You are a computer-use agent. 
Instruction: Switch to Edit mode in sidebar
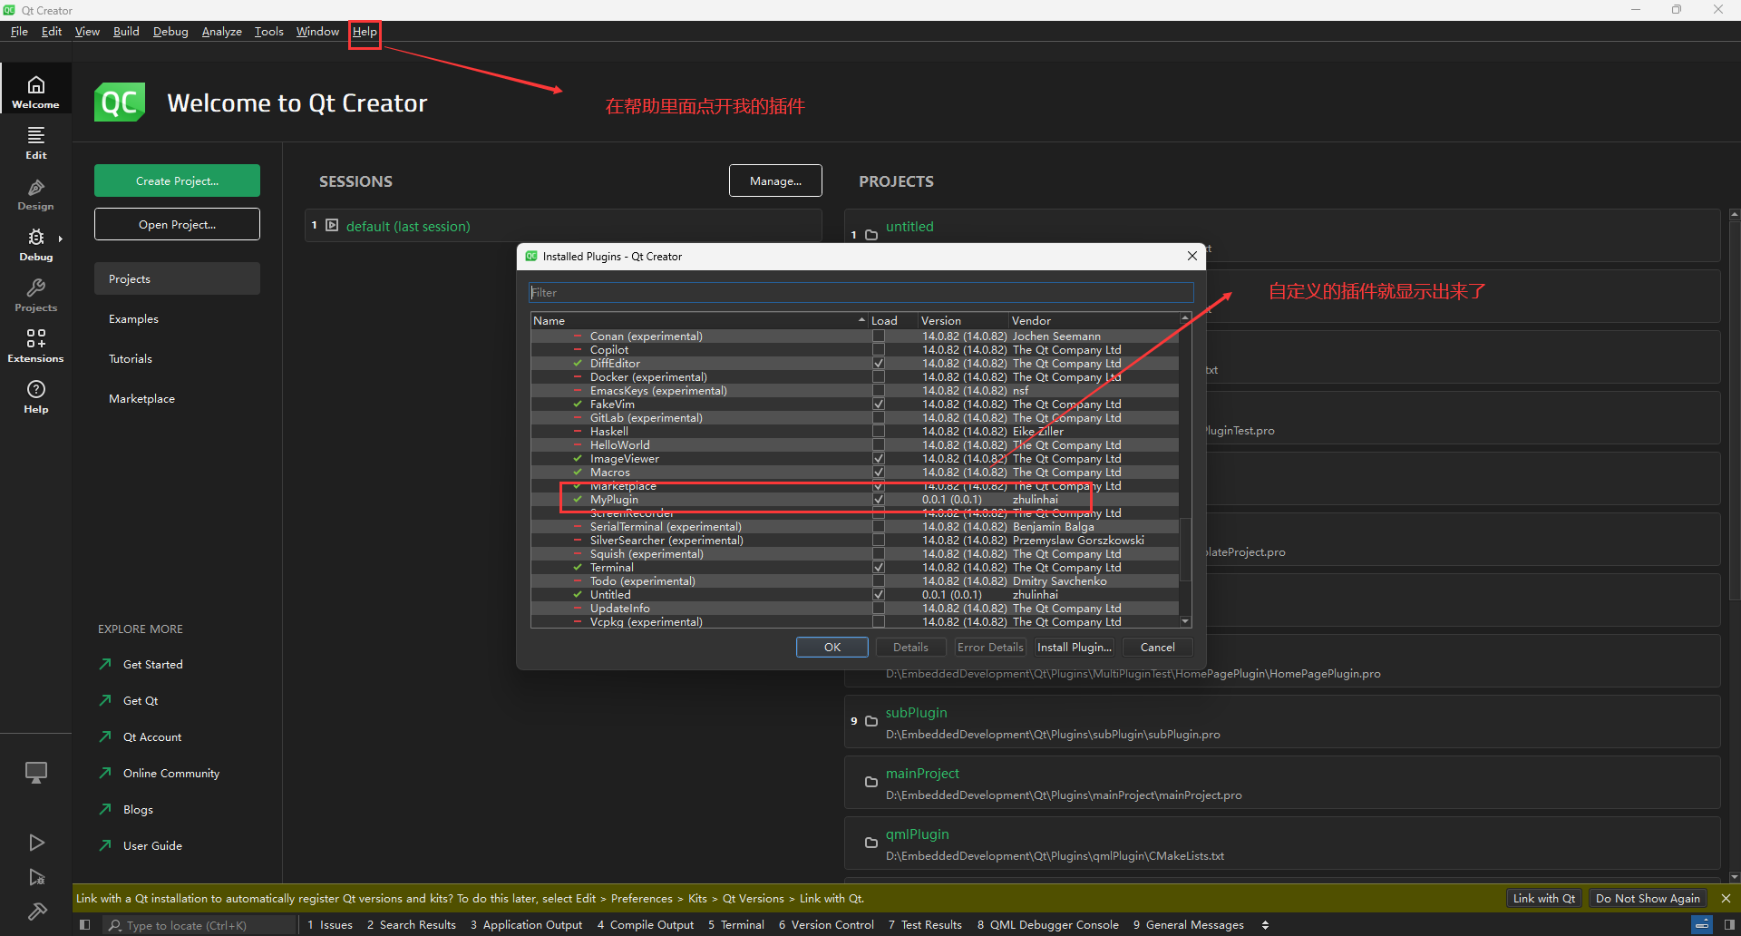click(x=35, y=142)
